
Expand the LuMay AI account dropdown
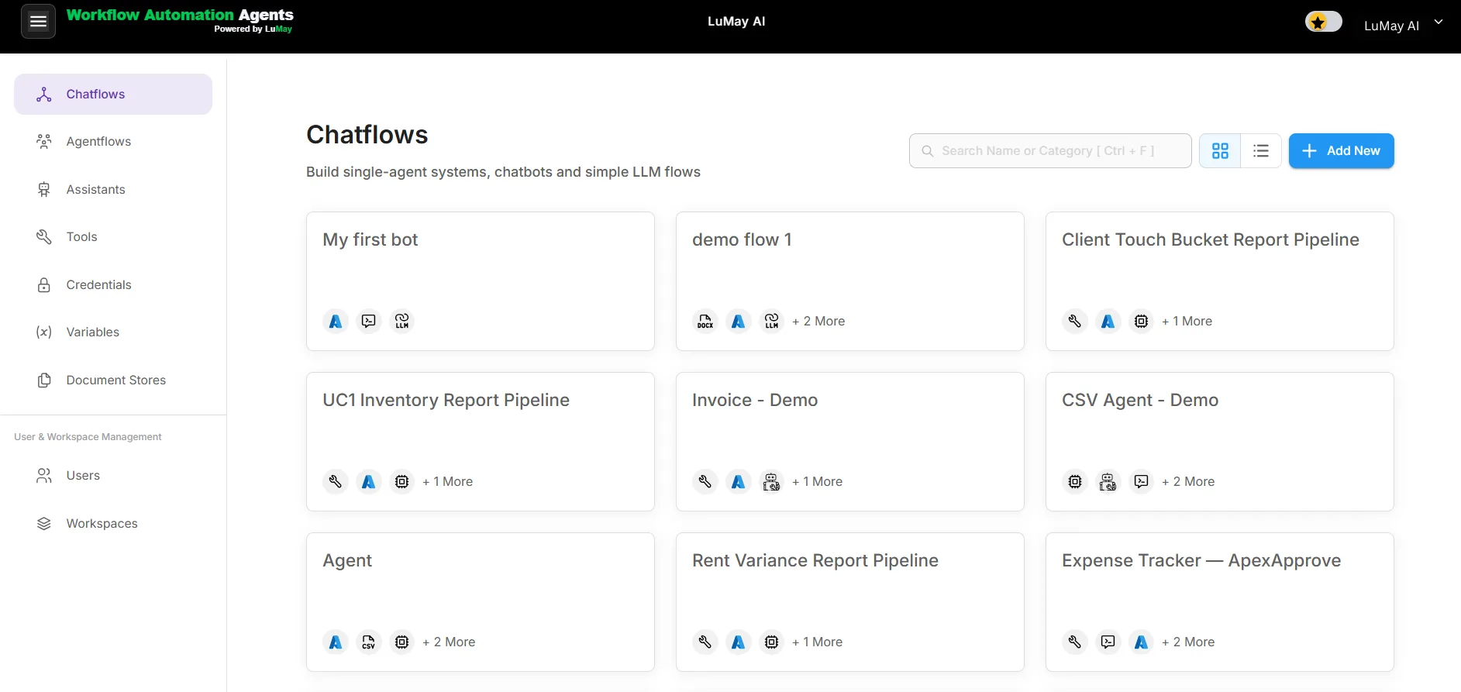click(1403, 25)
